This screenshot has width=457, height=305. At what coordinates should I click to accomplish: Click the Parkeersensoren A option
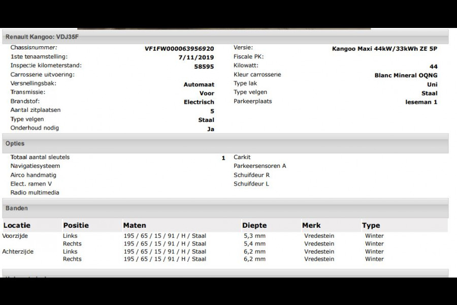(259, 166)
